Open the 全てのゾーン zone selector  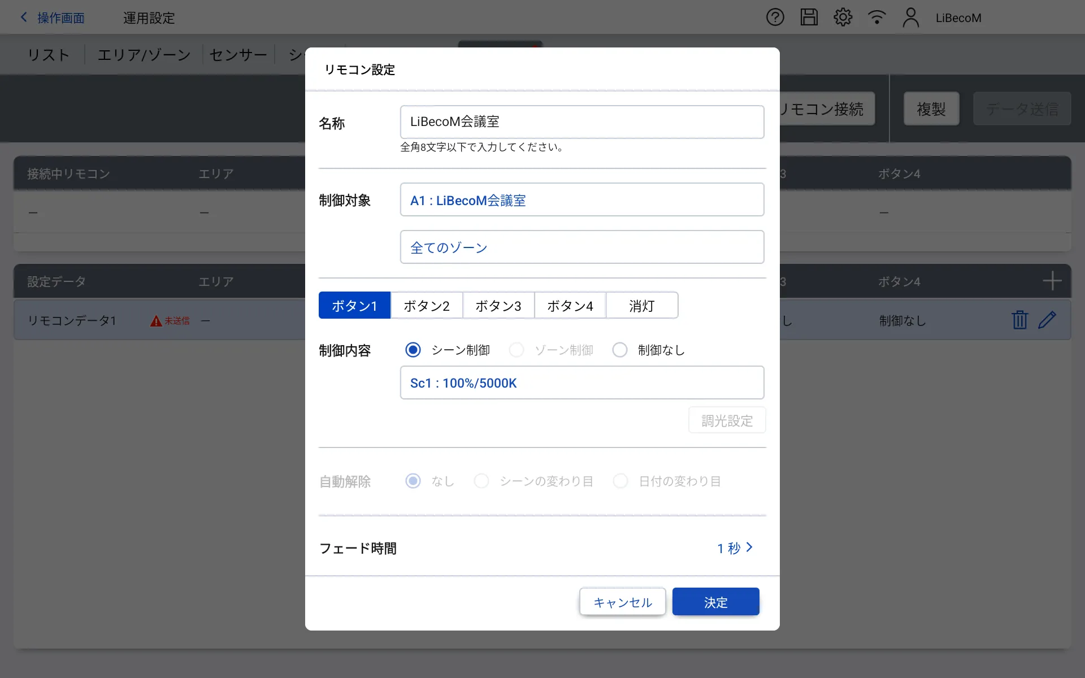click(581, 247)
